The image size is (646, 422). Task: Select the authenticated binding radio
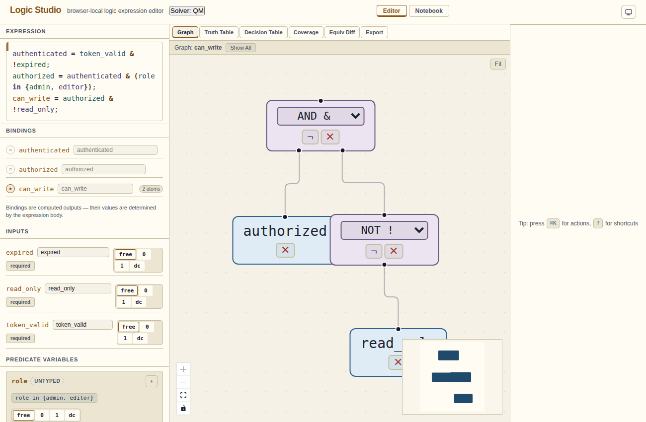click(x=10, y=150)
